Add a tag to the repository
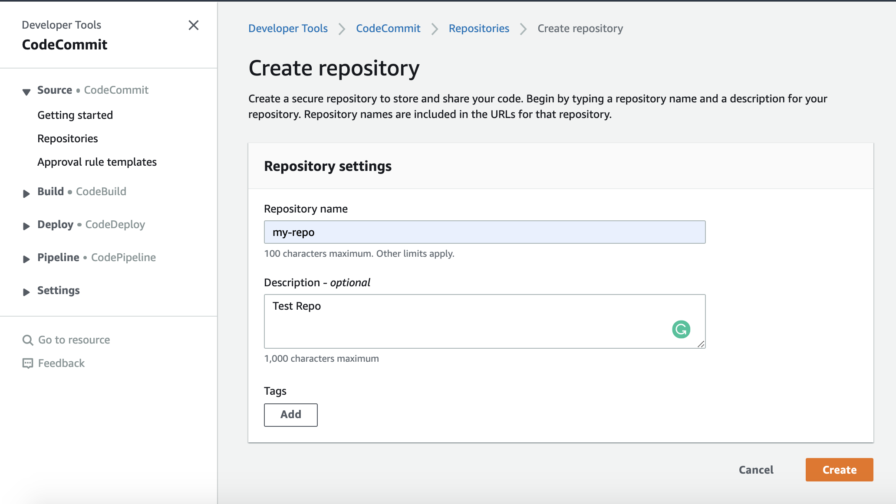Viewport: 896px width, 504px height. click(x=290, y=415)
